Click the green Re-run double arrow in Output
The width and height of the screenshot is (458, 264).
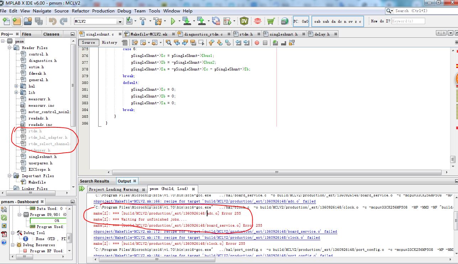(x=82, y=189)
